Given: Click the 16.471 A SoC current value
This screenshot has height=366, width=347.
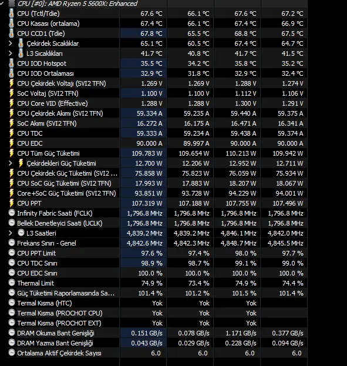Looking at the screenshot, I should 244,123.
